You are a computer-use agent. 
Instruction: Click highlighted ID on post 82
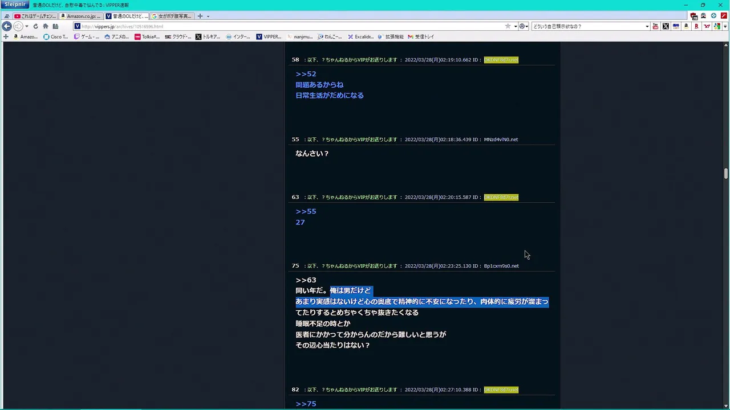(501, 389)
